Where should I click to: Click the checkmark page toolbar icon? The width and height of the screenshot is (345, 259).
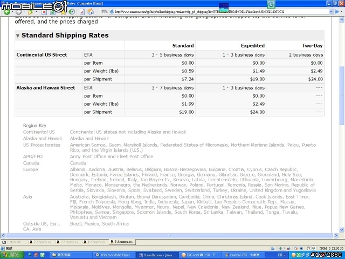tap(82, 12)
